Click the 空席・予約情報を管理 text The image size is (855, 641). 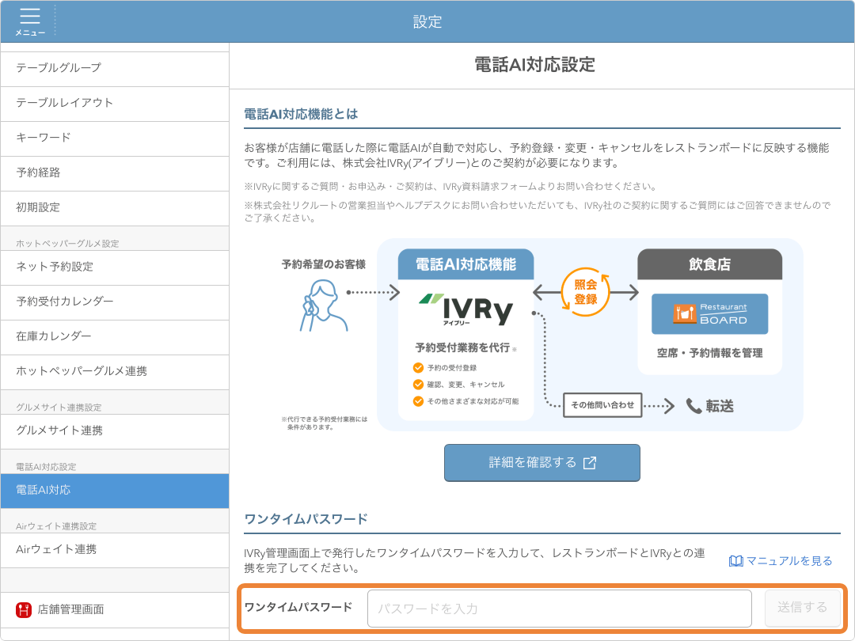[x=709, y=353]
